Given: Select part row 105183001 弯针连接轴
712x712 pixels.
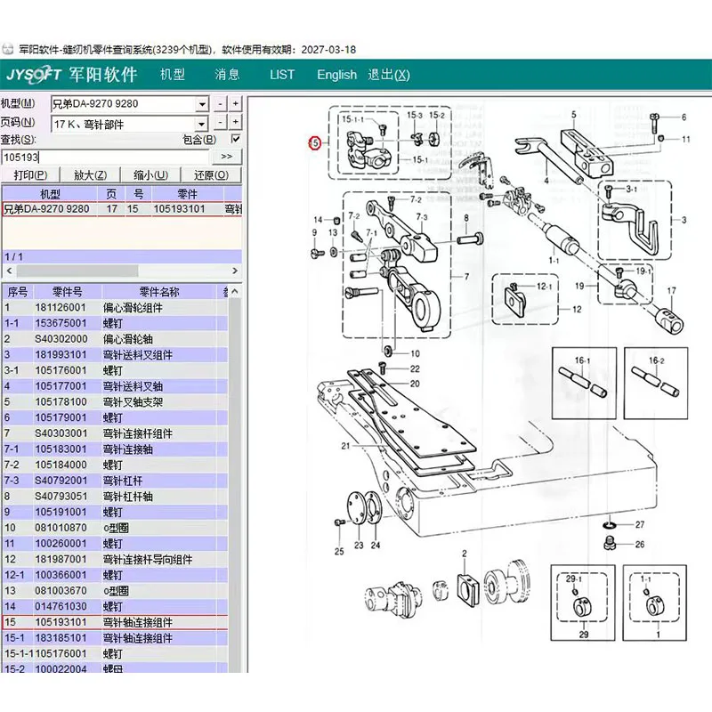Looking at the screenshot, I should [x=115, y=449].
